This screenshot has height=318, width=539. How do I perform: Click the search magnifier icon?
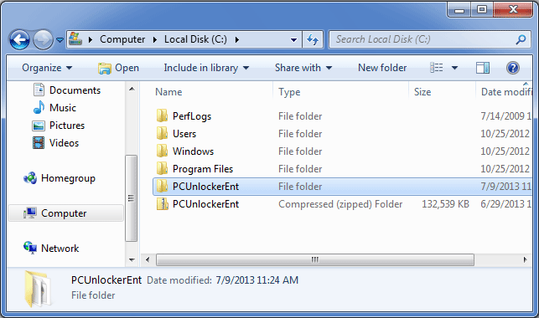[x=521, y=39]
